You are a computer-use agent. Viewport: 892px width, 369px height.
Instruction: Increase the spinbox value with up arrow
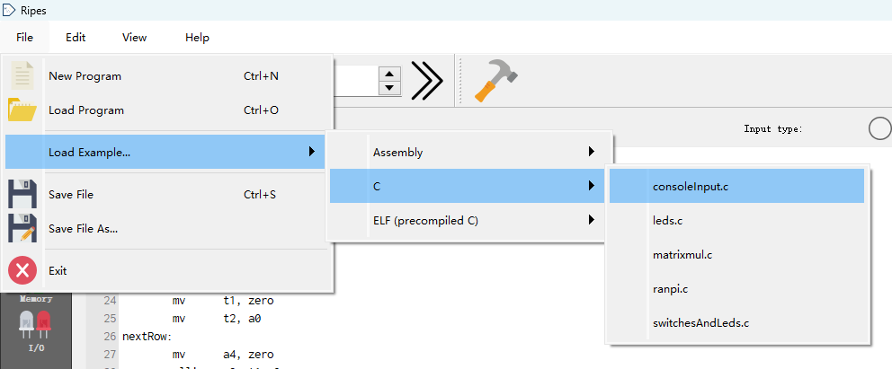click(x=388, y=74)
